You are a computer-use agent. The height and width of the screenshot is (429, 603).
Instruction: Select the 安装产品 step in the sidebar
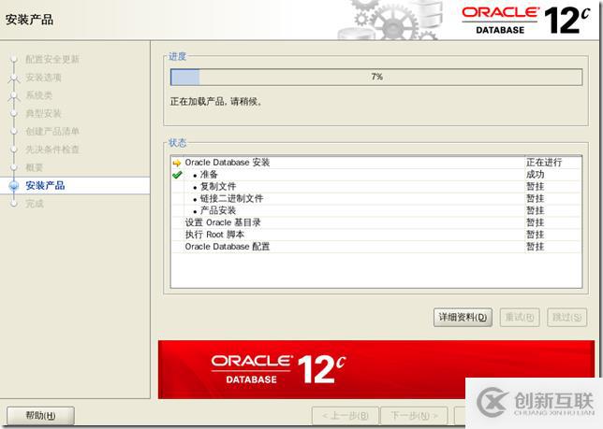pos(45,186)
